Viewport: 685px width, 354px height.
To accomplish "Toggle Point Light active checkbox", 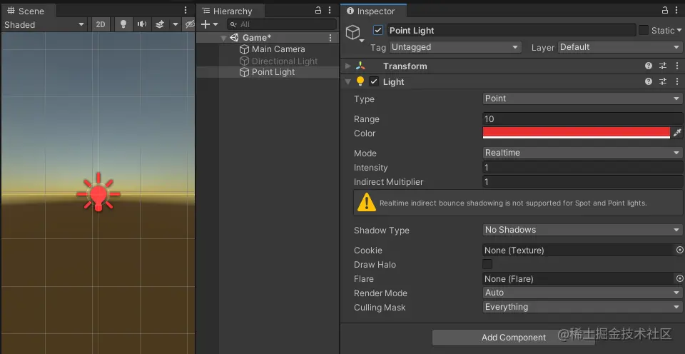I will point(378,30).
